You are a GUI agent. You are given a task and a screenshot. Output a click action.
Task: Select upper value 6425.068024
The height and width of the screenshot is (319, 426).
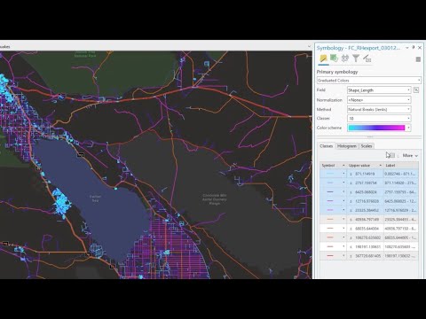(x=365, y=192)
